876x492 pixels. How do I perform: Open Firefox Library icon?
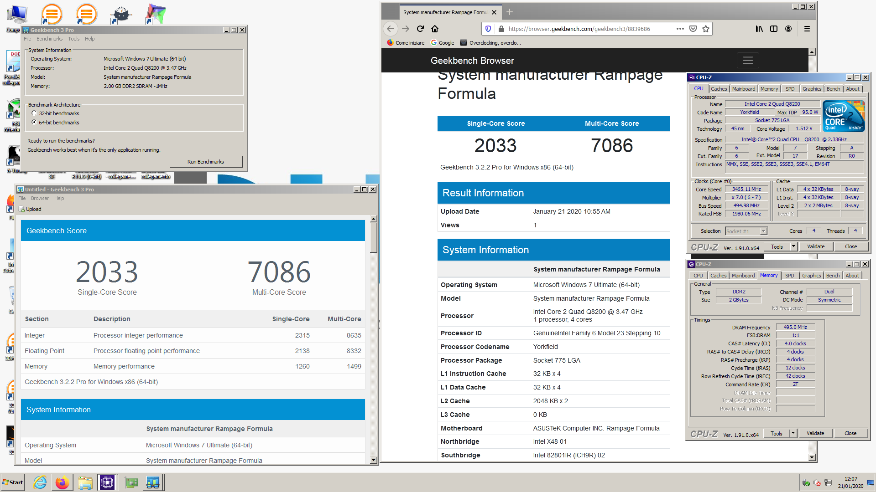(x=759, y=29)
